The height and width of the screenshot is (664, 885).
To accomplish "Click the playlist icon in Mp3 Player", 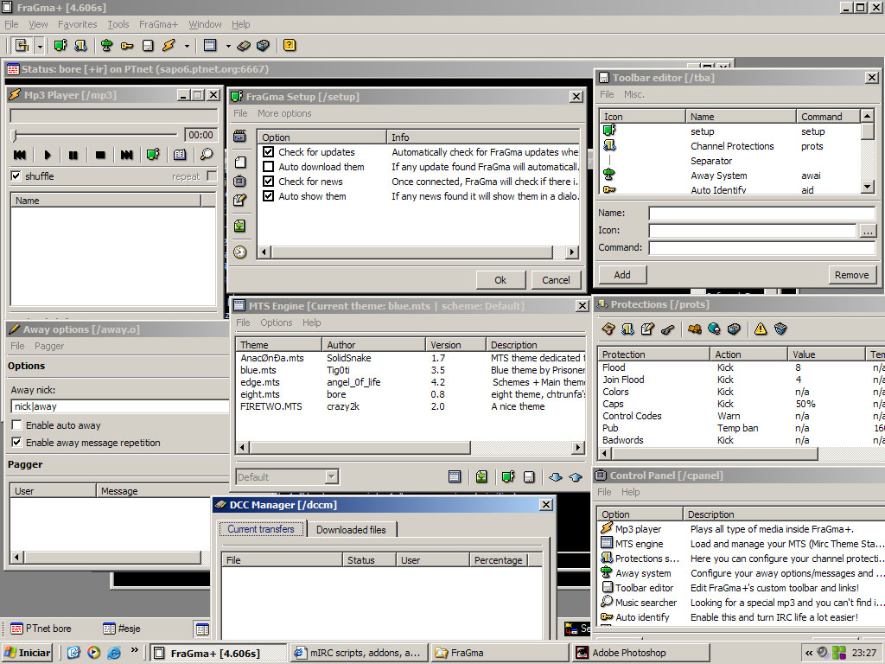I will 180,155.
